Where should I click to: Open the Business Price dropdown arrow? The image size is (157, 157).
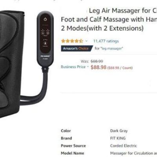pos(88,67)
